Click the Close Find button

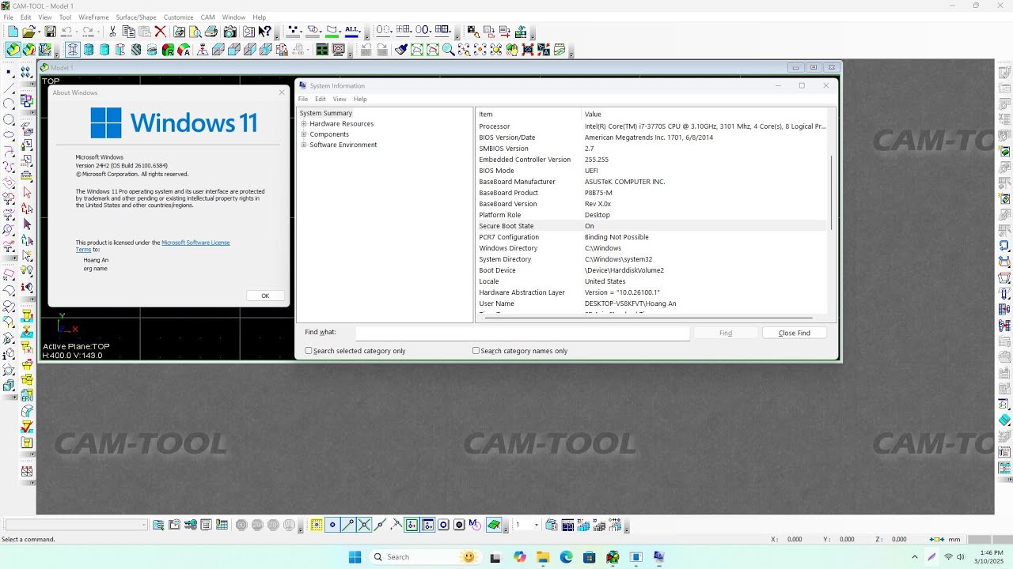click(794, 333)
